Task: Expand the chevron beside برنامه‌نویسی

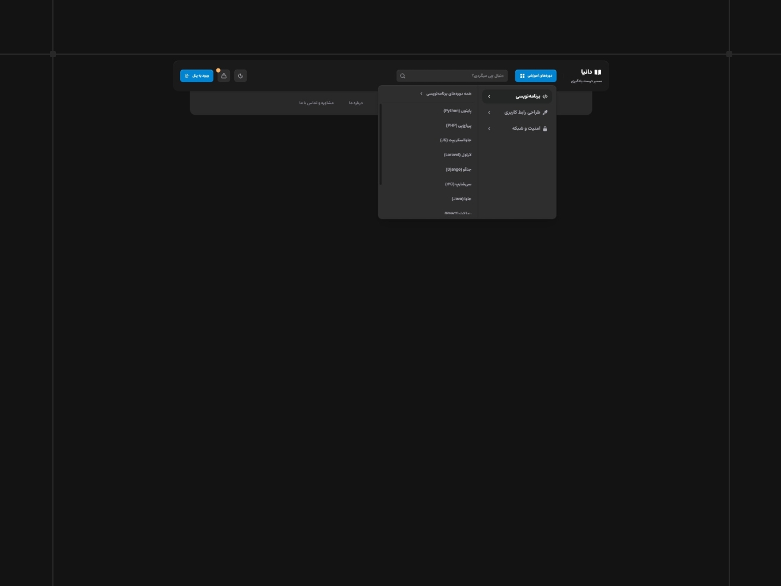Action: (x=489, y=96)
